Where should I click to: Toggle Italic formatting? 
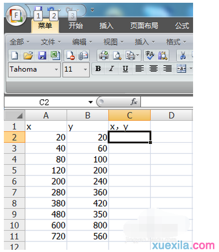(x=111, y=69)
